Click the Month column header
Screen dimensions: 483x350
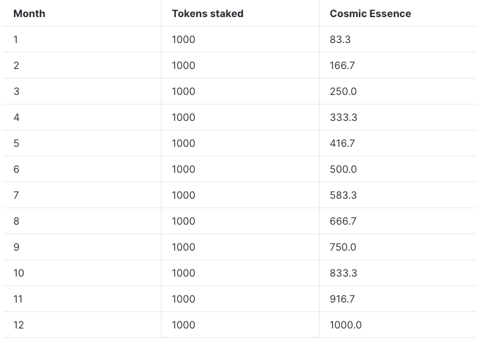pyautogui.click(x=29, y=13)
